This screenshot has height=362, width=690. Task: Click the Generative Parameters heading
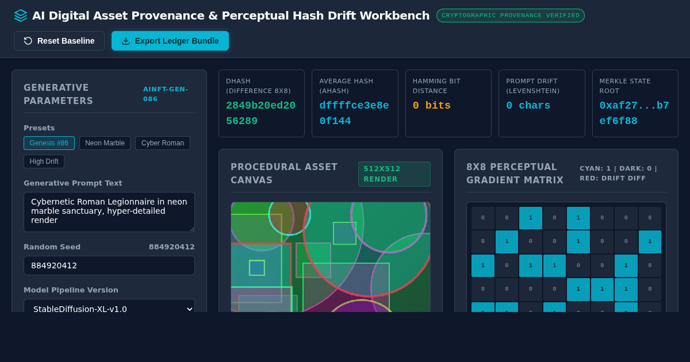[x=58, y=94]
